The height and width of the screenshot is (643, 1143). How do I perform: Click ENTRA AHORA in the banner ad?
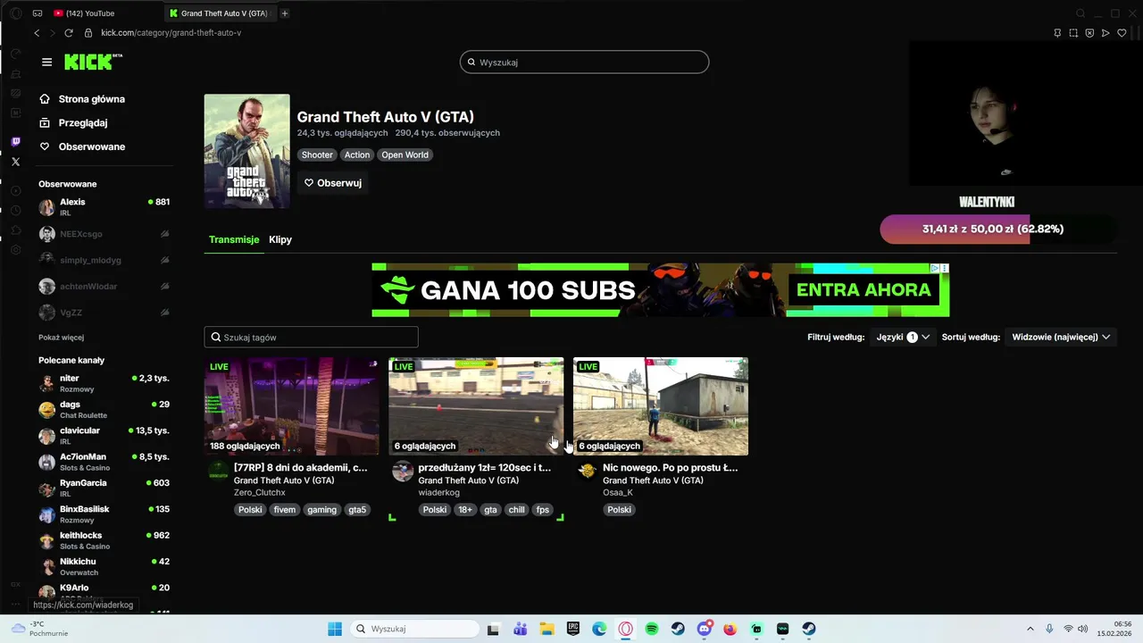[864, 289]
